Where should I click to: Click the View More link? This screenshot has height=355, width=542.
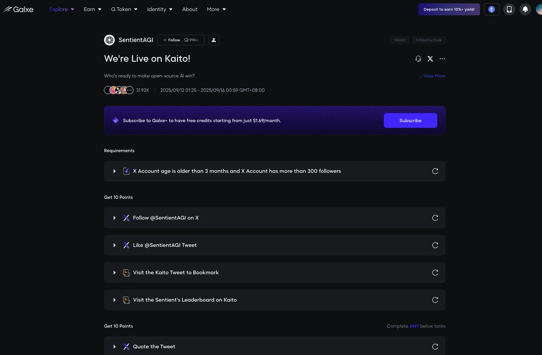click(434, 76)
